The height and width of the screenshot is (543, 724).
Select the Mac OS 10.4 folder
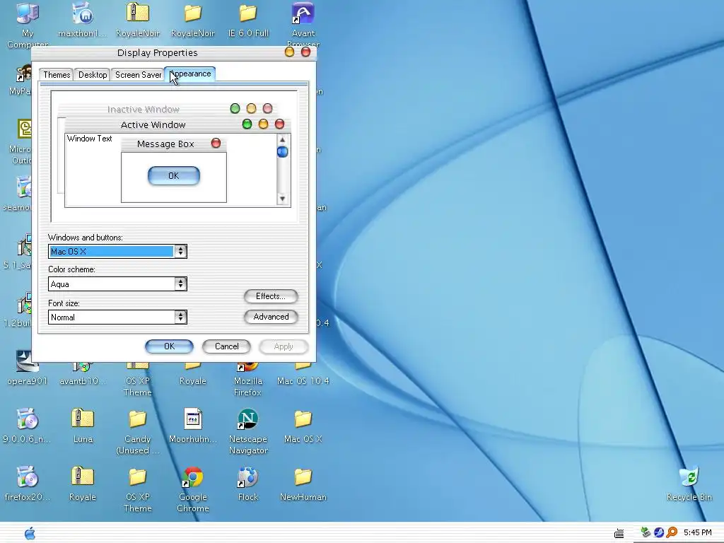click(303, 381)
